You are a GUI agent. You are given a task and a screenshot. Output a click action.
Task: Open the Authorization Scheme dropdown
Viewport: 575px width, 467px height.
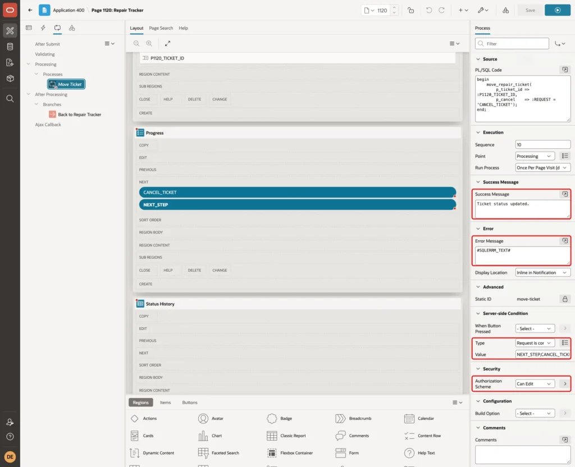(535, 384)
